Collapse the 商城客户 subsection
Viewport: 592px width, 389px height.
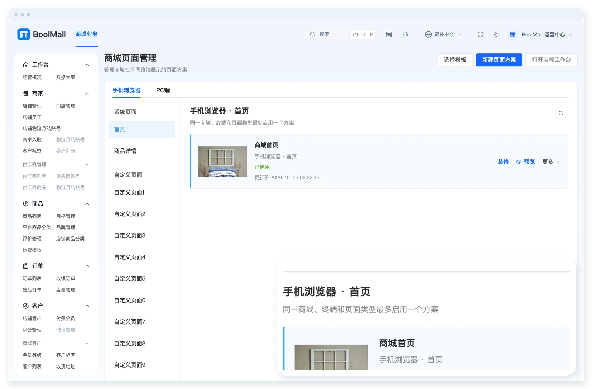(x=87, y=343)
